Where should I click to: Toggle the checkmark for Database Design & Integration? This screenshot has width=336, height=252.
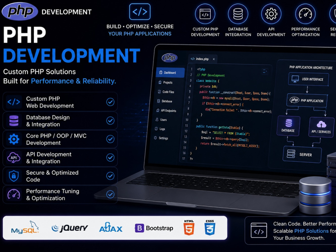pos(110,121)
